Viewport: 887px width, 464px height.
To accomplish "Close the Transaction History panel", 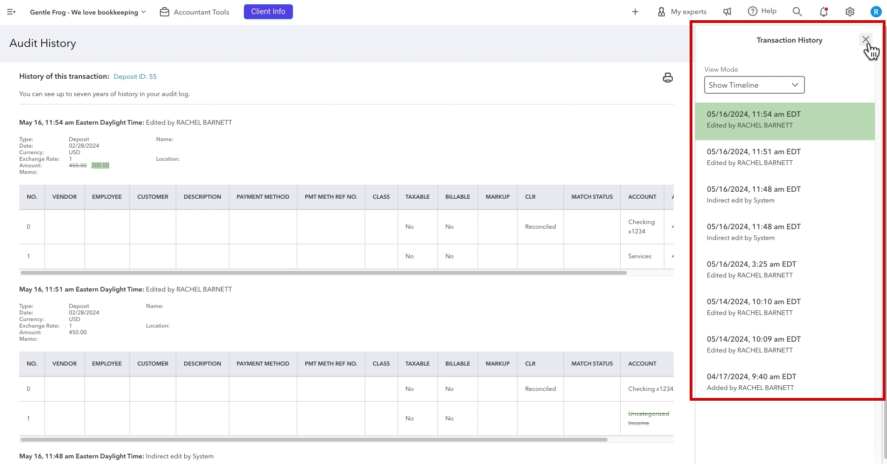I will [x=866, y=39].
